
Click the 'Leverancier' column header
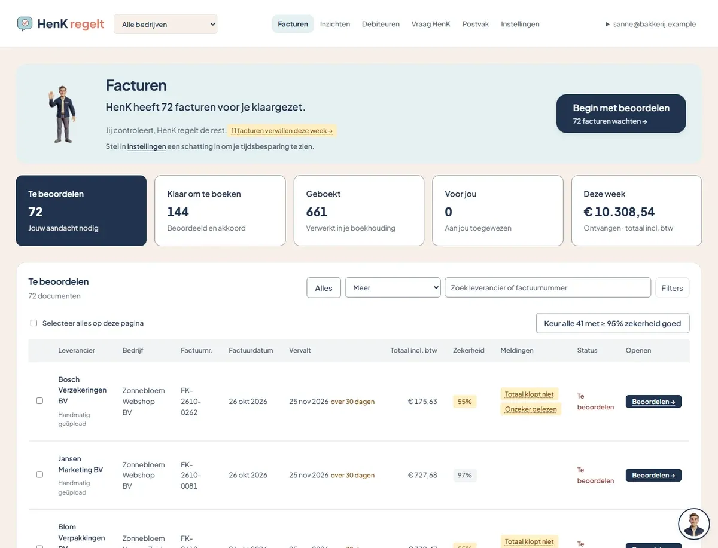(77, 350)
